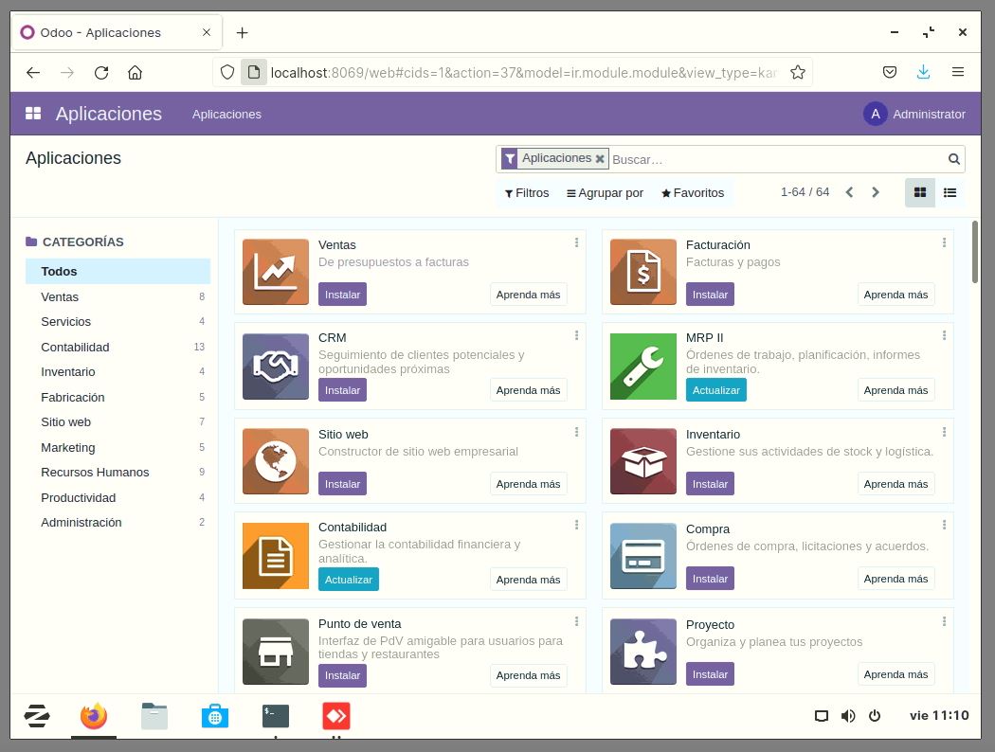Open the Firefox hamburger menu

(957, 72)
